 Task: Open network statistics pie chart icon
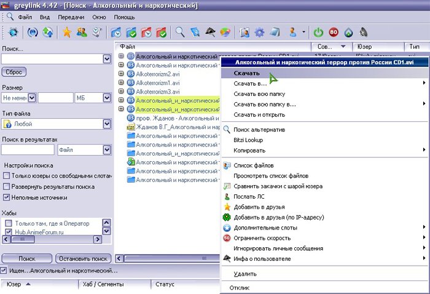(225, 33)
